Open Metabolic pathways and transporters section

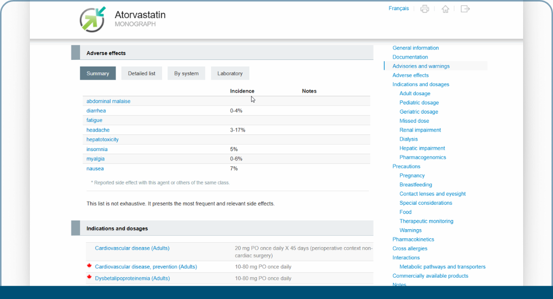pyautogui.click(x=442, y=267)
